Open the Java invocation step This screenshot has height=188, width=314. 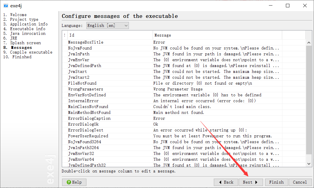(28, 33)
